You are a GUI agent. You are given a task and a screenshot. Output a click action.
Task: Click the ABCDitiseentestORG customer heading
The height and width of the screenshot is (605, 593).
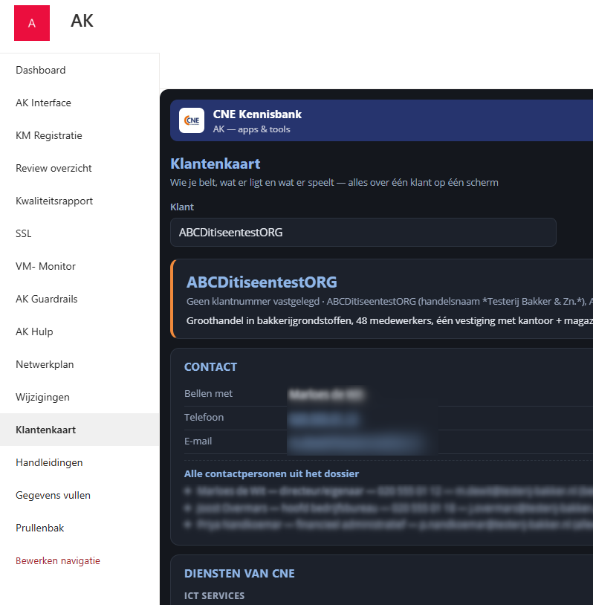pos(262,282)
